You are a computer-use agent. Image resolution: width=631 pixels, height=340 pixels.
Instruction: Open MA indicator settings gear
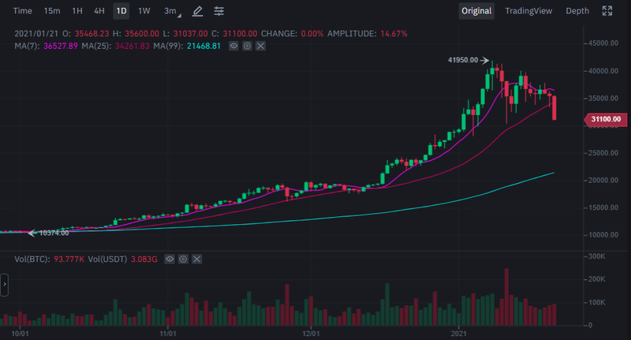[x=247, y=47]
